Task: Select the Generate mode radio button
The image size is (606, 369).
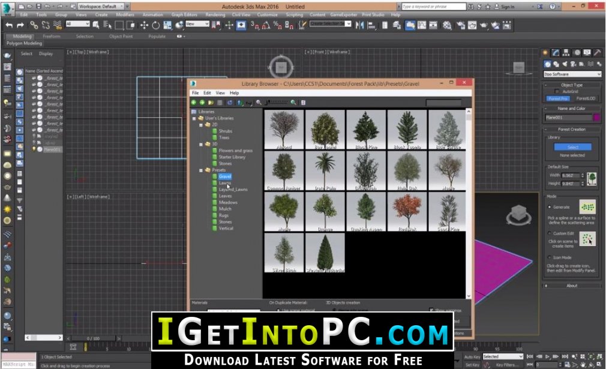Action: coord(550,207)
